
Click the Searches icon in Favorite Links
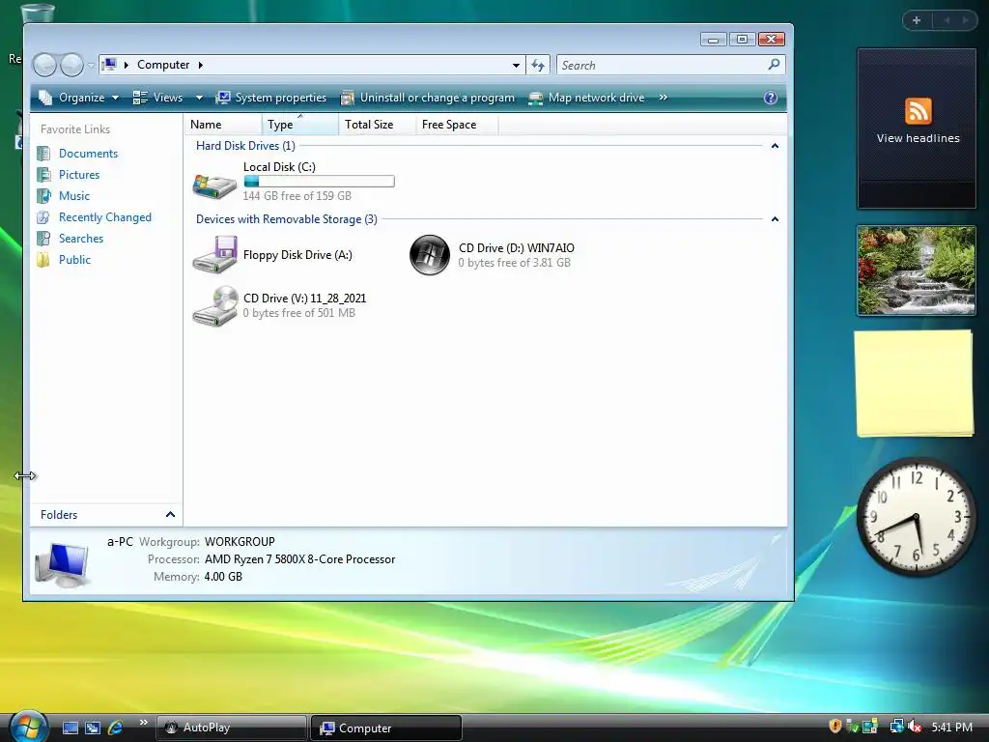click(43, 239)
